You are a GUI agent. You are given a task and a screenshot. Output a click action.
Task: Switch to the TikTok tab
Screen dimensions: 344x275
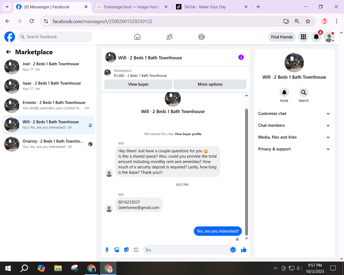coord(212,7)
